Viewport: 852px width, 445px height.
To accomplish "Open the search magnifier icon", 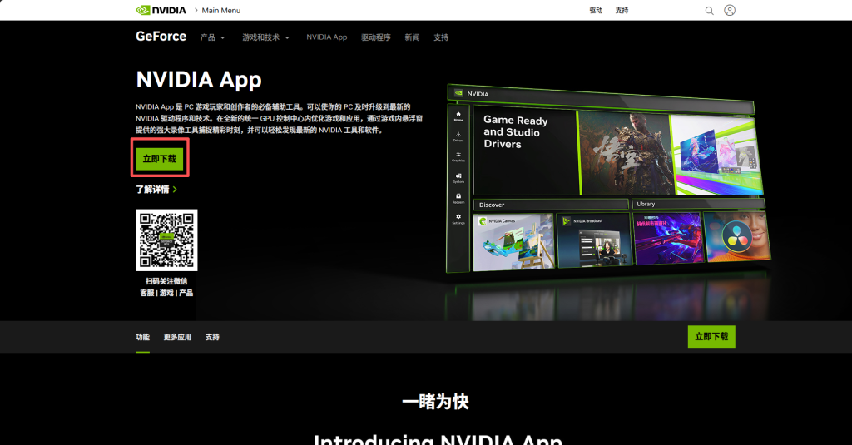I will pyautogui.click(x=709, y=11).
